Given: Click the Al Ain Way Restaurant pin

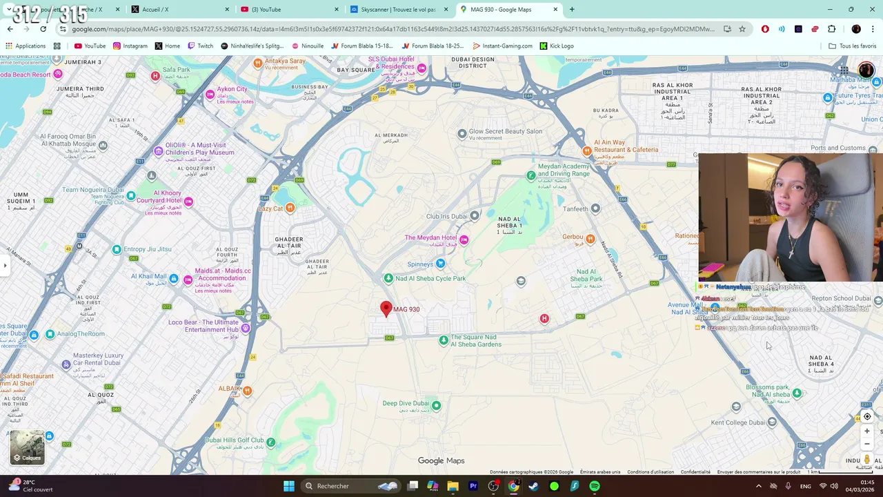Looking at the screenshot, I should [587, 150].
